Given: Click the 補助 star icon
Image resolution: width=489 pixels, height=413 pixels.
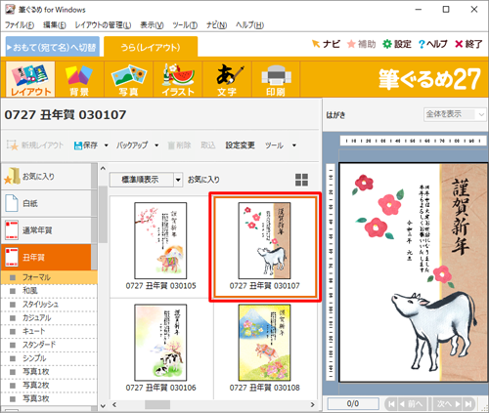Looking at the screenshot, I should (361, 44).
